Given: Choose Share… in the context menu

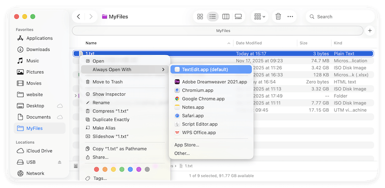Looking at the screenshot, I should click(125, 157).
